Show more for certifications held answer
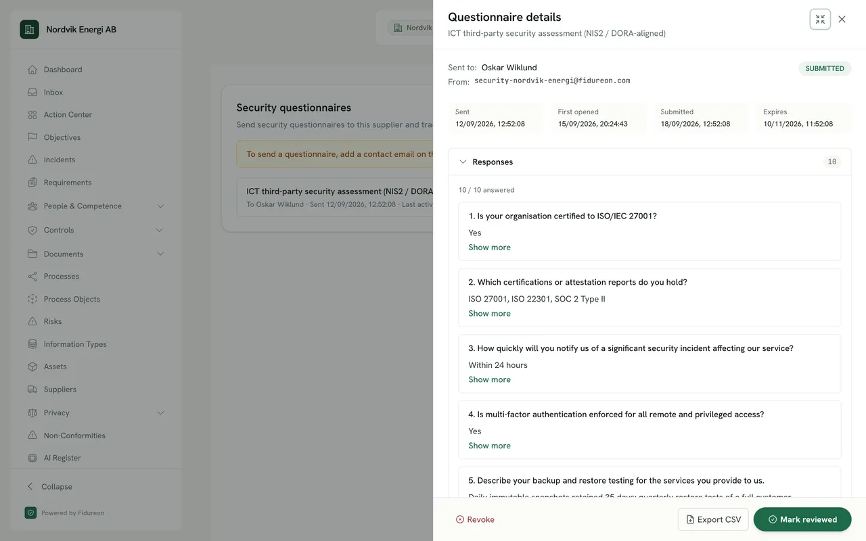This screenshot has width=866, height=541. [x=490, y=314]
